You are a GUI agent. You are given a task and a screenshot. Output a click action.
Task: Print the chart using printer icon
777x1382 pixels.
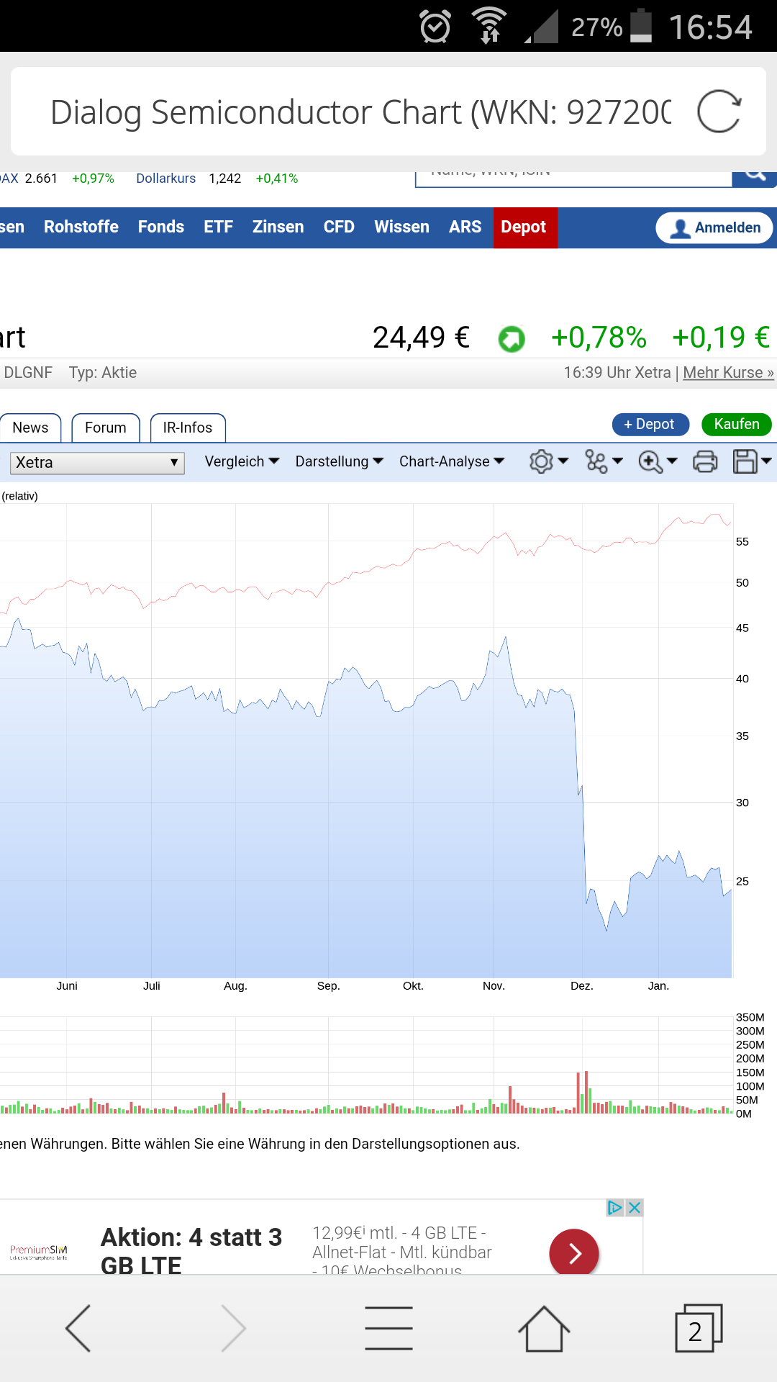705,461
